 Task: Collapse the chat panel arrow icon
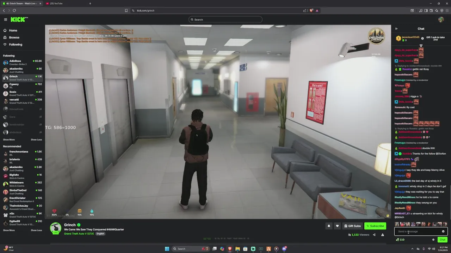pyautogui.click(x=396, y=29)
